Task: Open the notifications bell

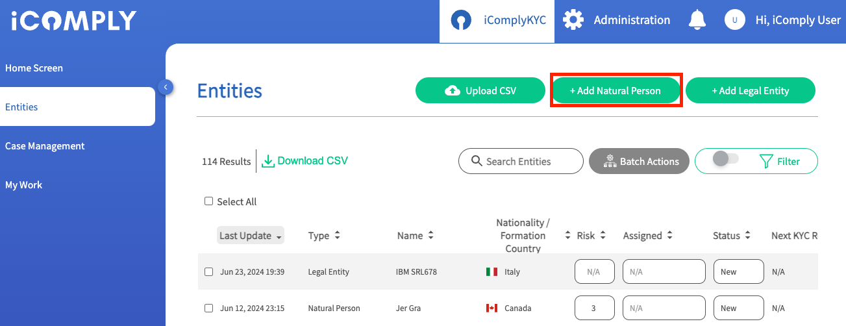Action: 697,20
